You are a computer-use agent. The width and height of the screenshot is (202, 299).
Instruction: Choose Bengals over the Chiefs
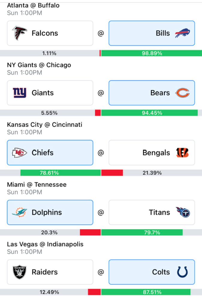(x=152, y=152)
